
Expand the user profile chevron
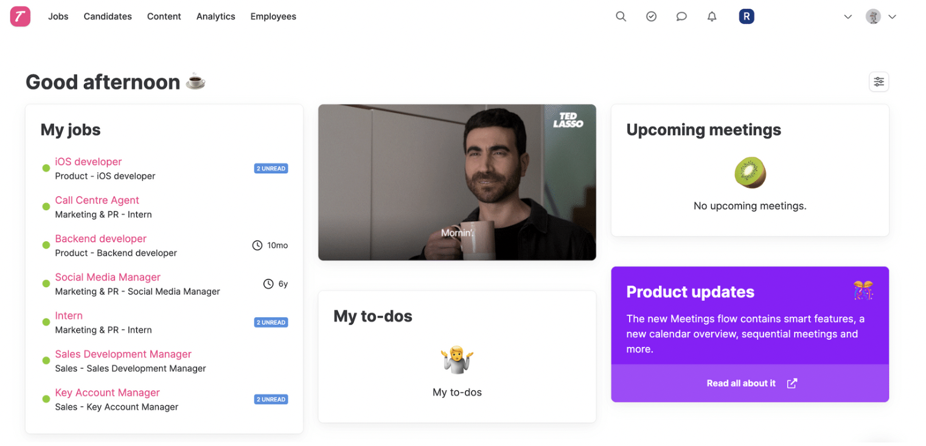click(892, 17)
